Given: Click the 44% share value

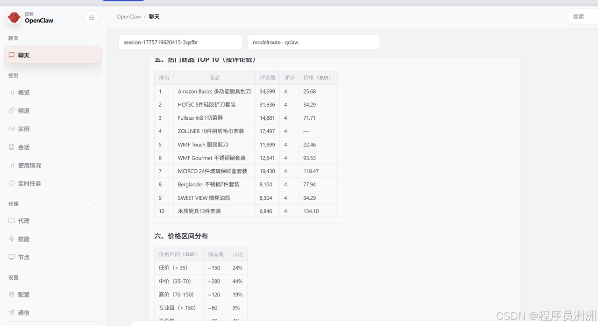Looking at the screenshot, I should [x=237, y=281].
